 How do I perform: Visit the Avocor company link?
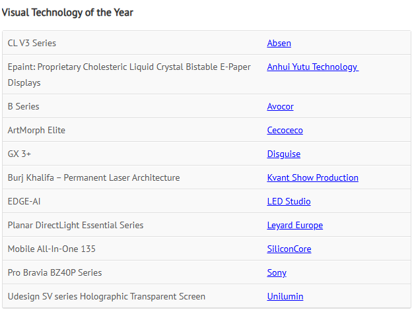pos(280,106)
